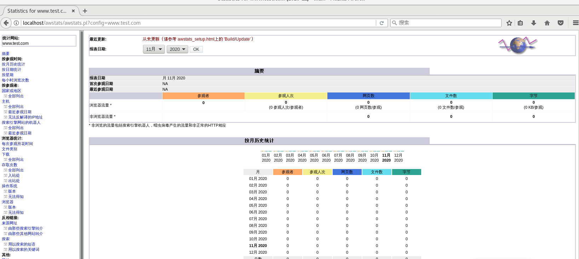This screenshot has width=579, height=259.
Task: Open 由那些搜索引擎转介 link
Action: (x=25, y=228)
